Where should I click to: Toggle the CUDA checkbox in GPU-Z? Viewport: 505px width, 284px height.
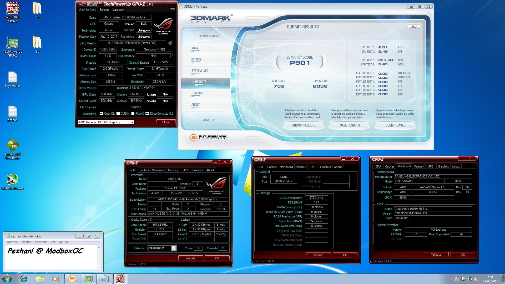[118, 114]
